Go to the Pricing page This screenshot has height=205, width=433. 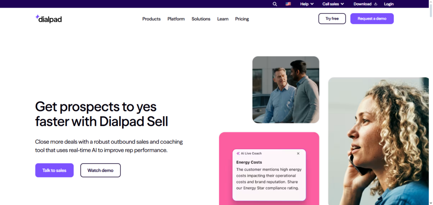[242, 19]
